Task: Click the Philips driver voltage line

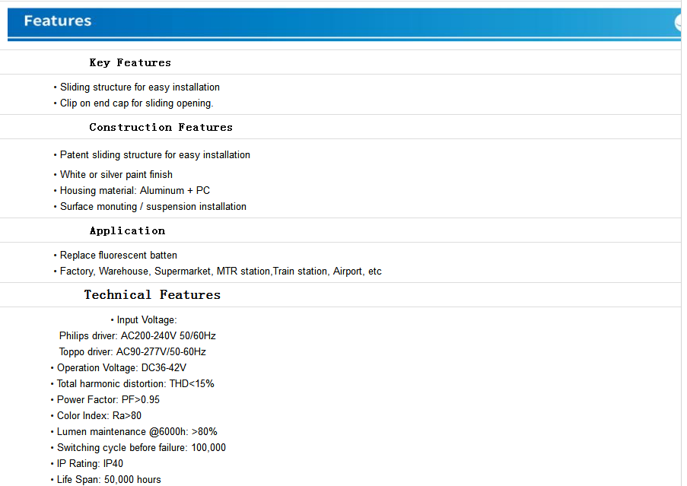Action: 138,336
